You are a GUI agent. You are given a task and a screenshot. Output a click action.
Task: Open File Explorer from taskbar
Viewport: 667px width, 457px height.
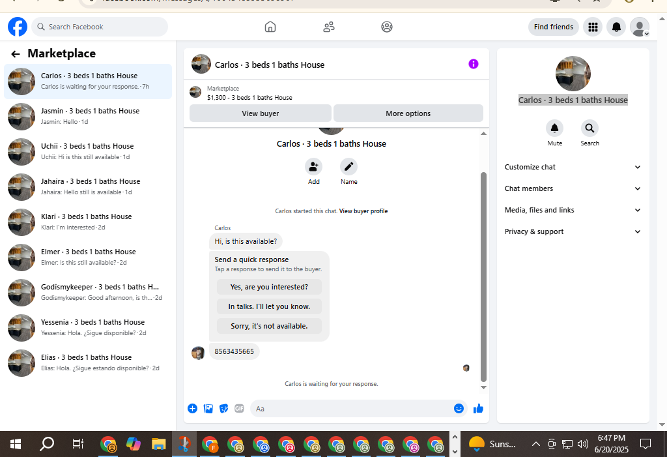pos(158,444)
